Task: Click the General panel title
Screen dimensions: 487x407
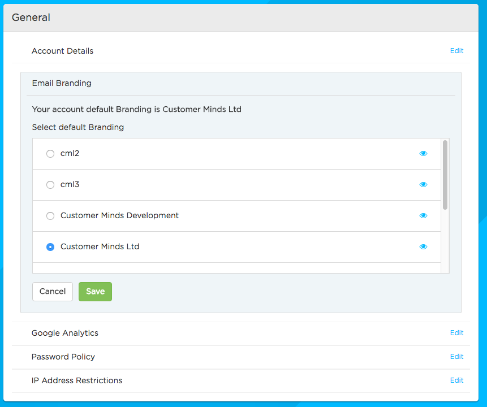Action: (x=31, y=18)
